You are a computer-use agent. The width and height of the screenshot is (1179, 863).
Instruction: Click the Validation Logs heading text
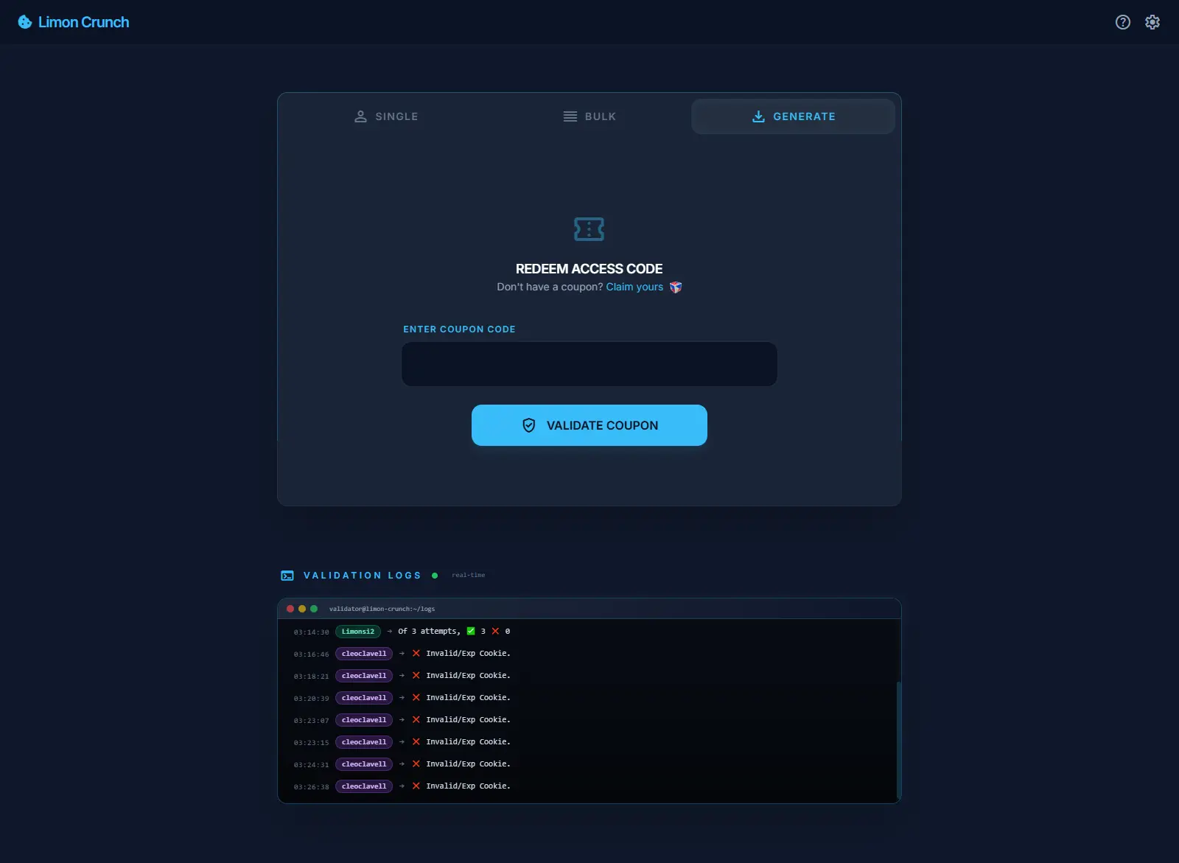tap(362, 576)
